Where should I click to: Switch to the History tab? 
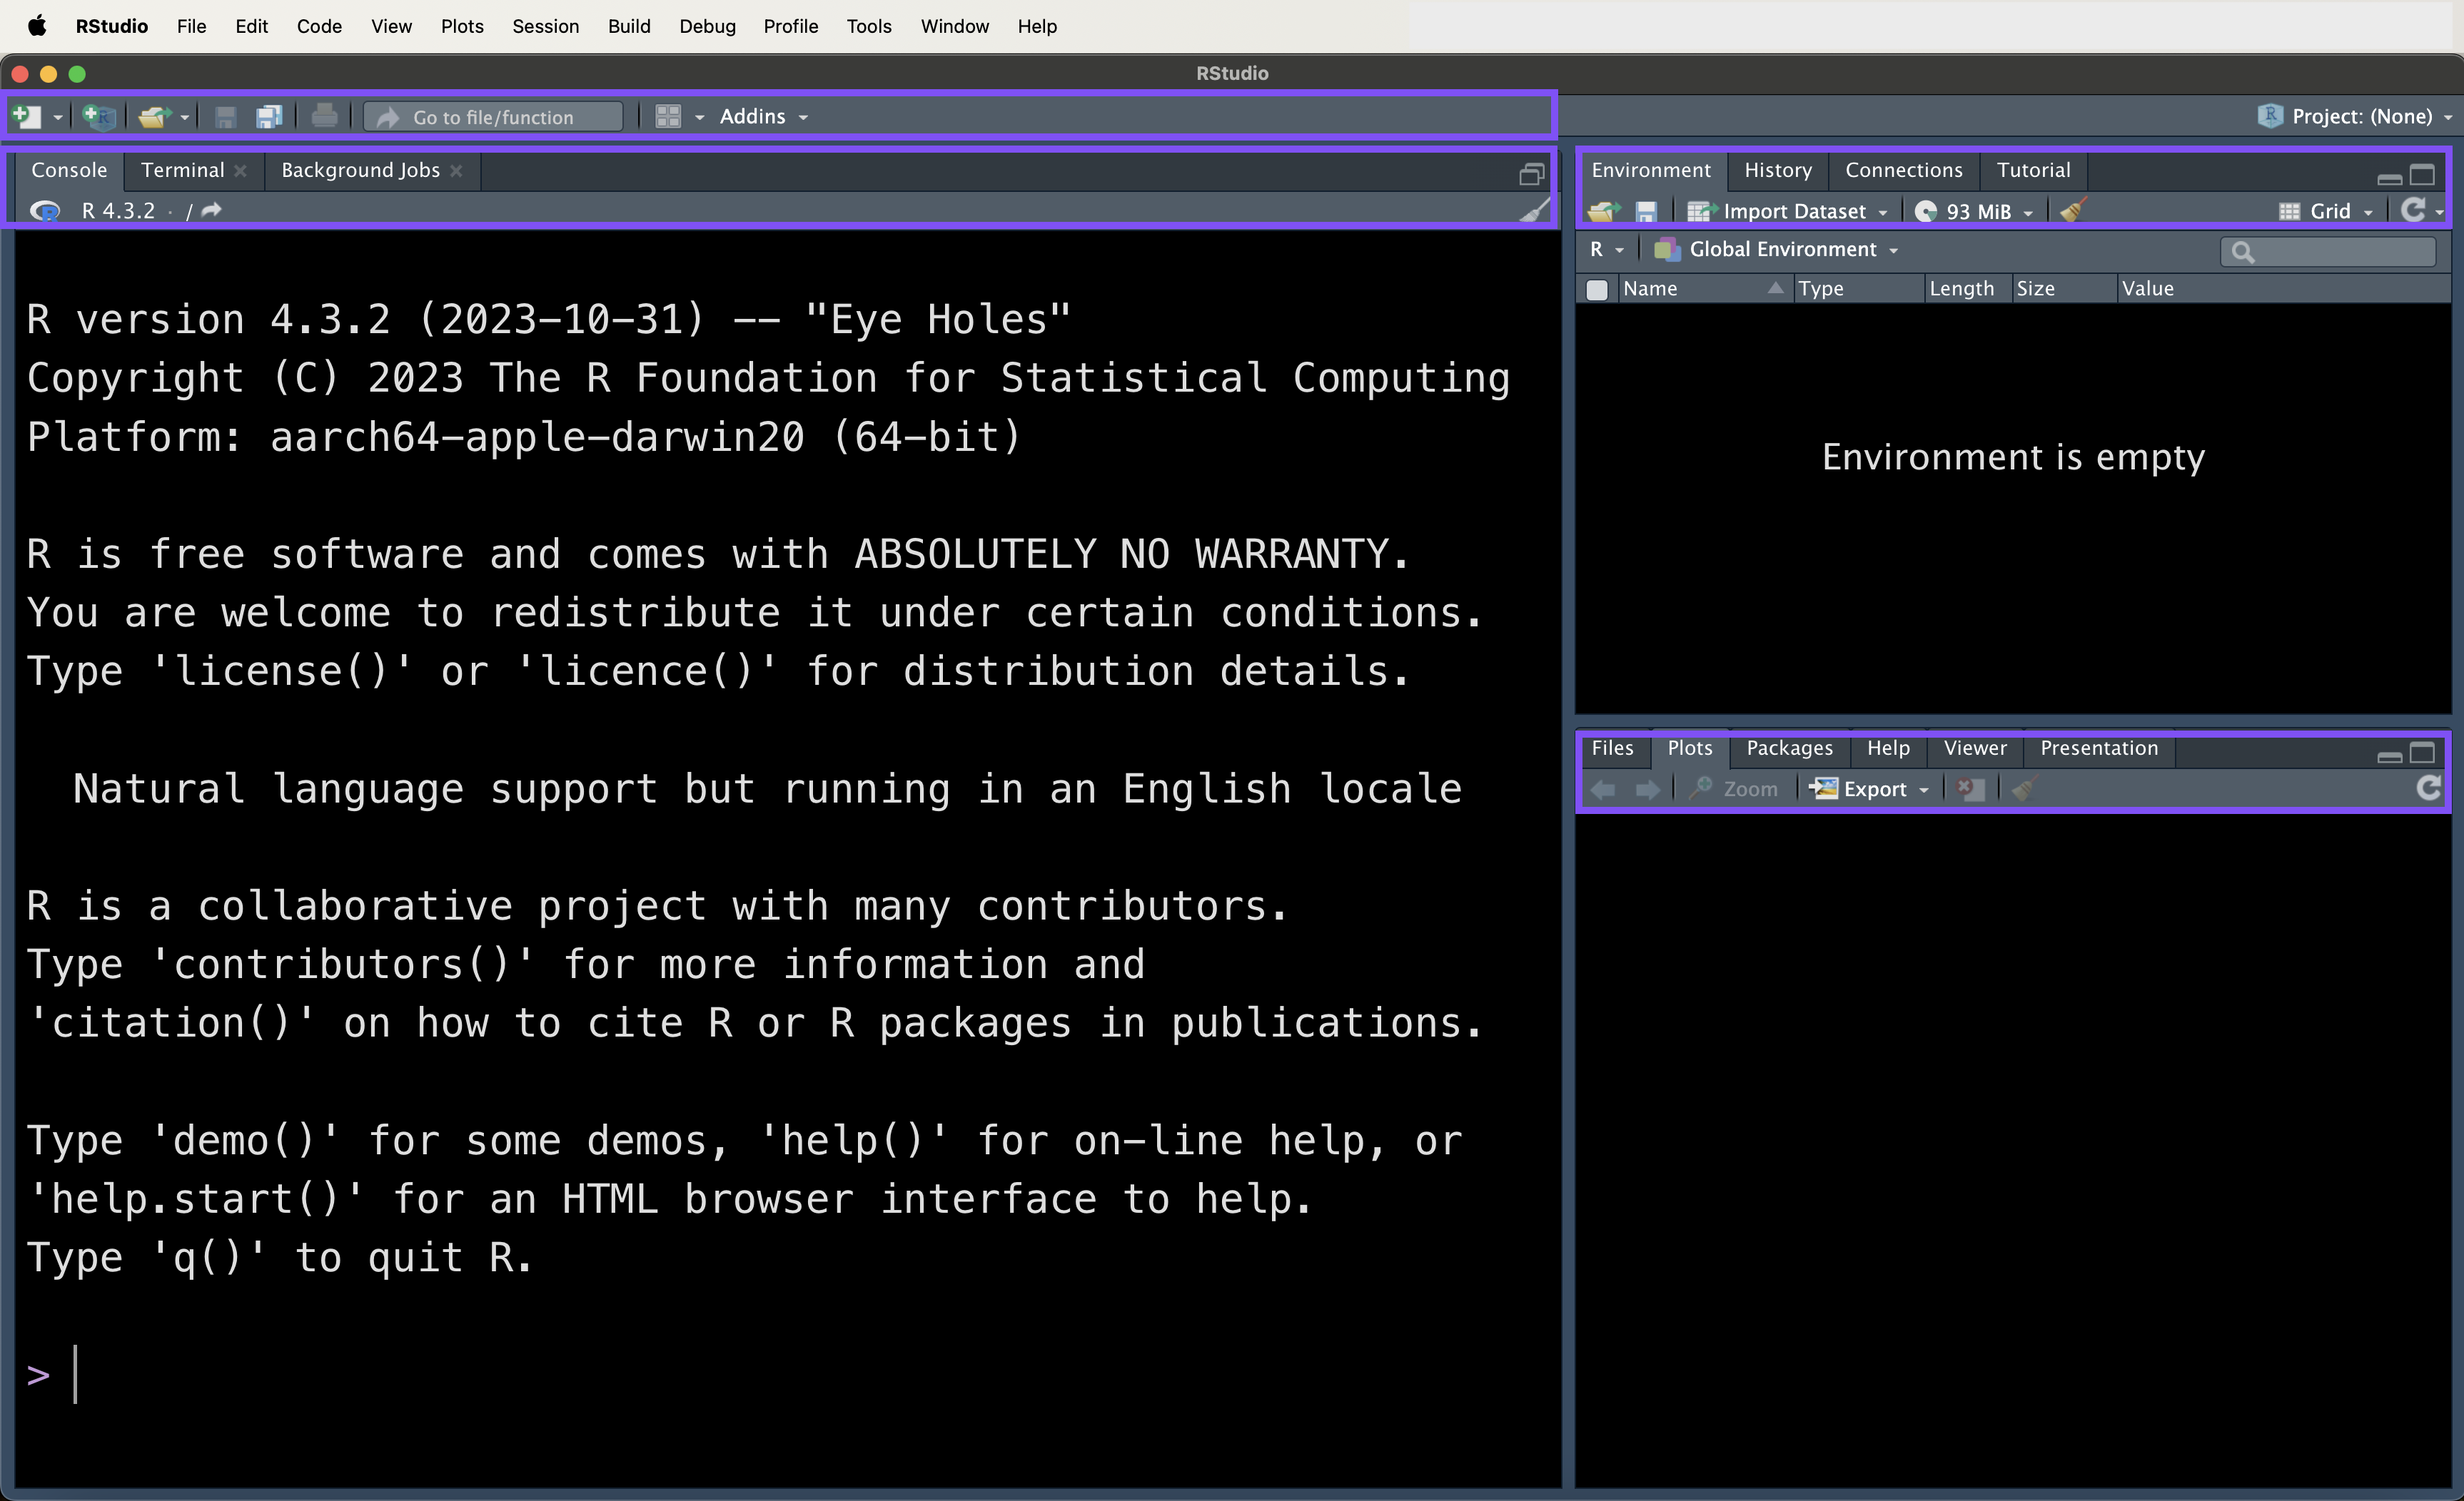1778,170
